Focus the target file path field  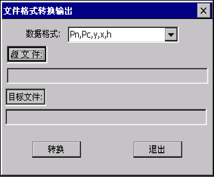pyautogui.click(x=106, y=117)
